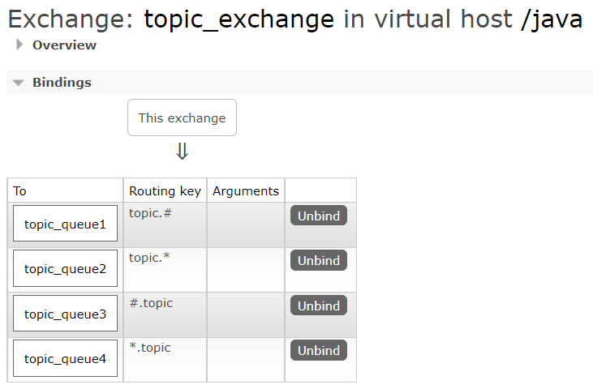
Task: Navigate to topic_queue4 queue
Action: pyautogui.click(x=65, y=358)
